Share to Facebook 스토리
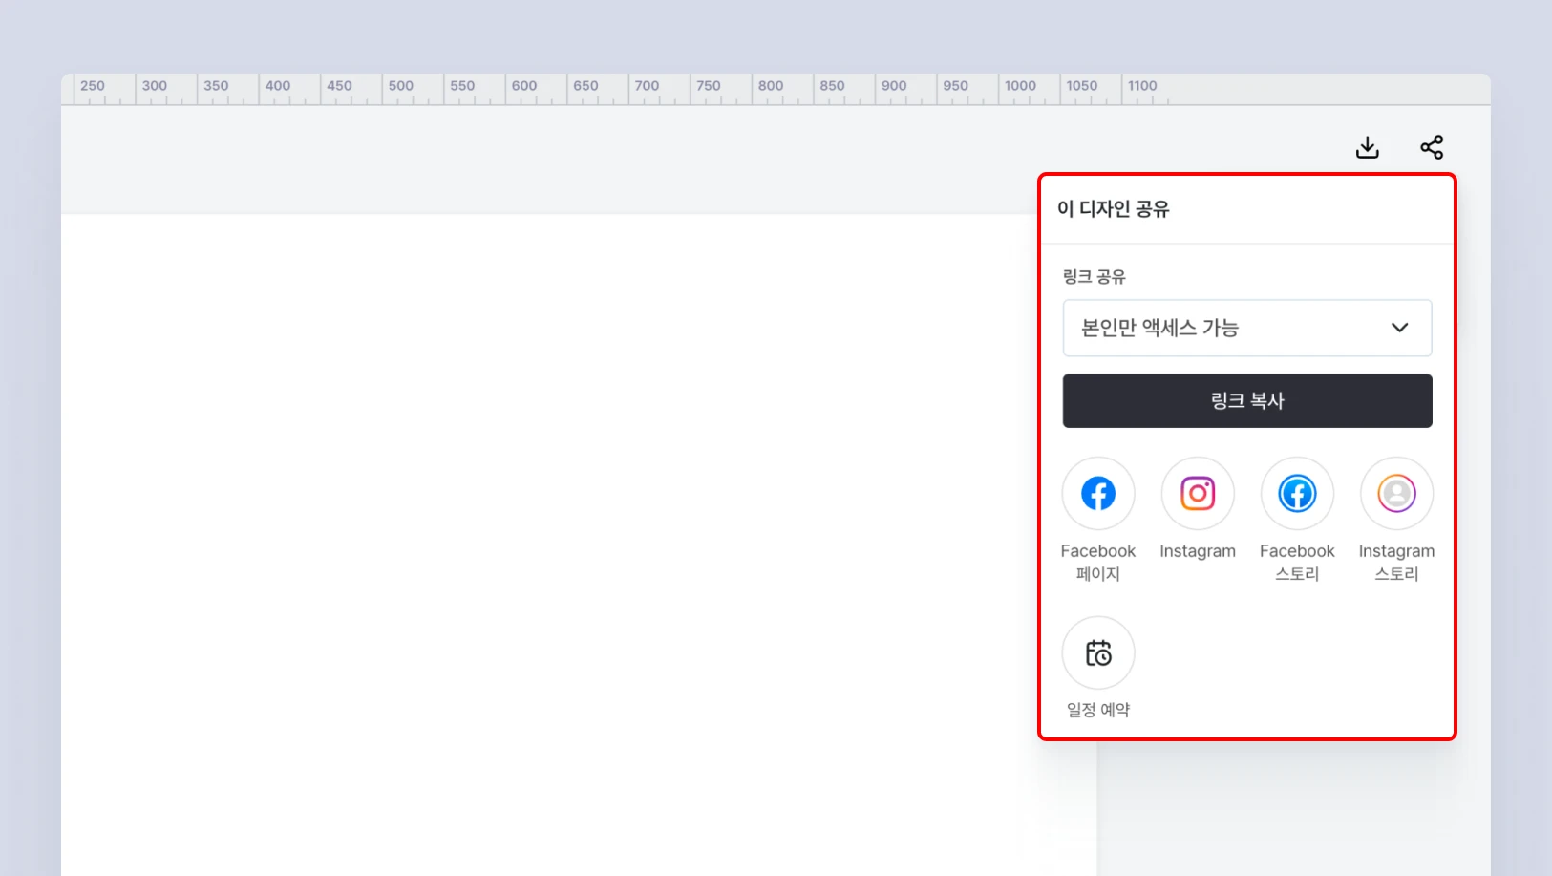 pos(1297,494)
